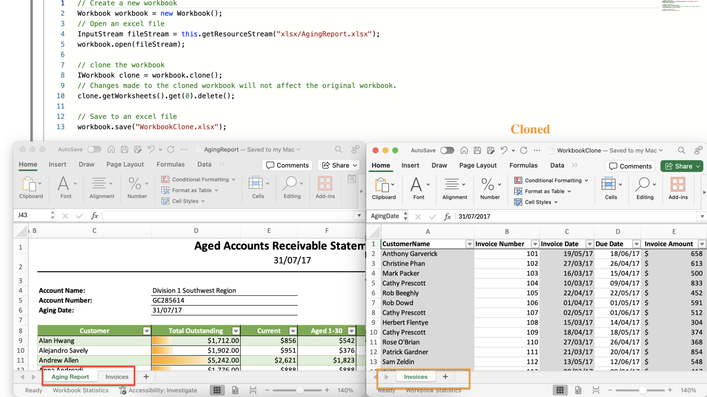Click formula bar showing 31/07/2017
Image resolution: width=707 pixels, height=397 pixels.
click(577, 216)
